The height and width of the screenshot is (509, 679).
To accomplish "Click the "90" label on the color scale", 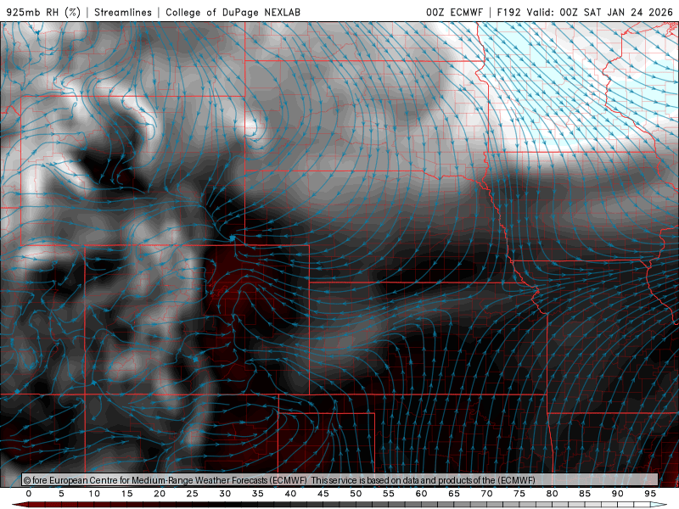I will coord(618,494).
